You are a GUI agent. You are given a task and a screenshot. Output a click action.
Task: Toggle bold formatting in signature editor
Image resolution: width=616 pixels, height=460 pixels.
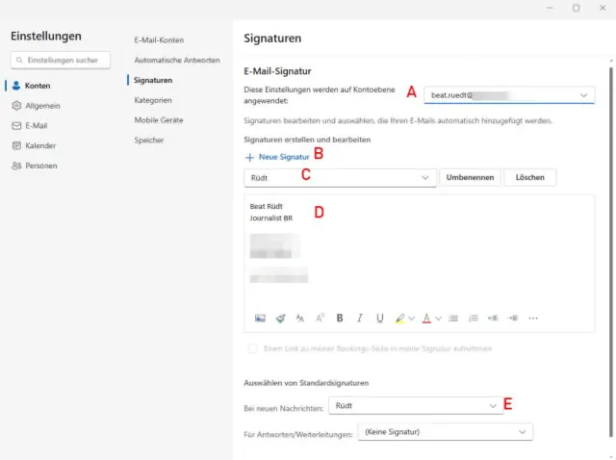click(340, 318)
